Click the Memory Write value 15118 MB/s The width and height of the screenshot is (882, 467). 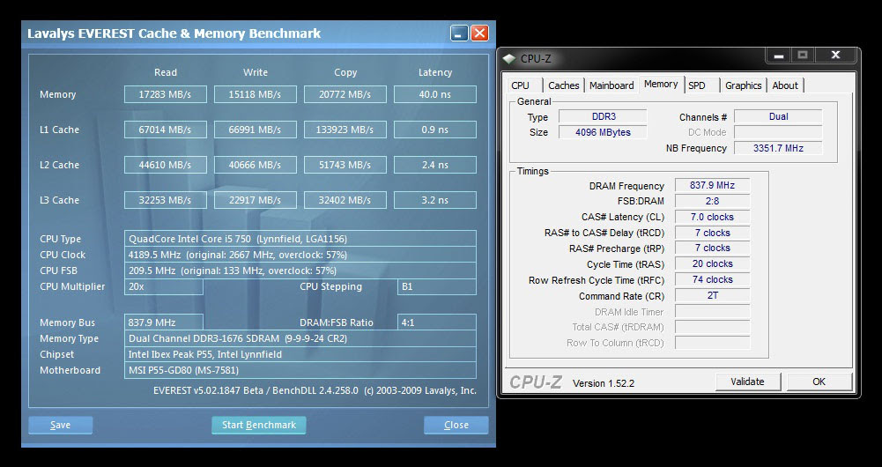pos(256,94)
